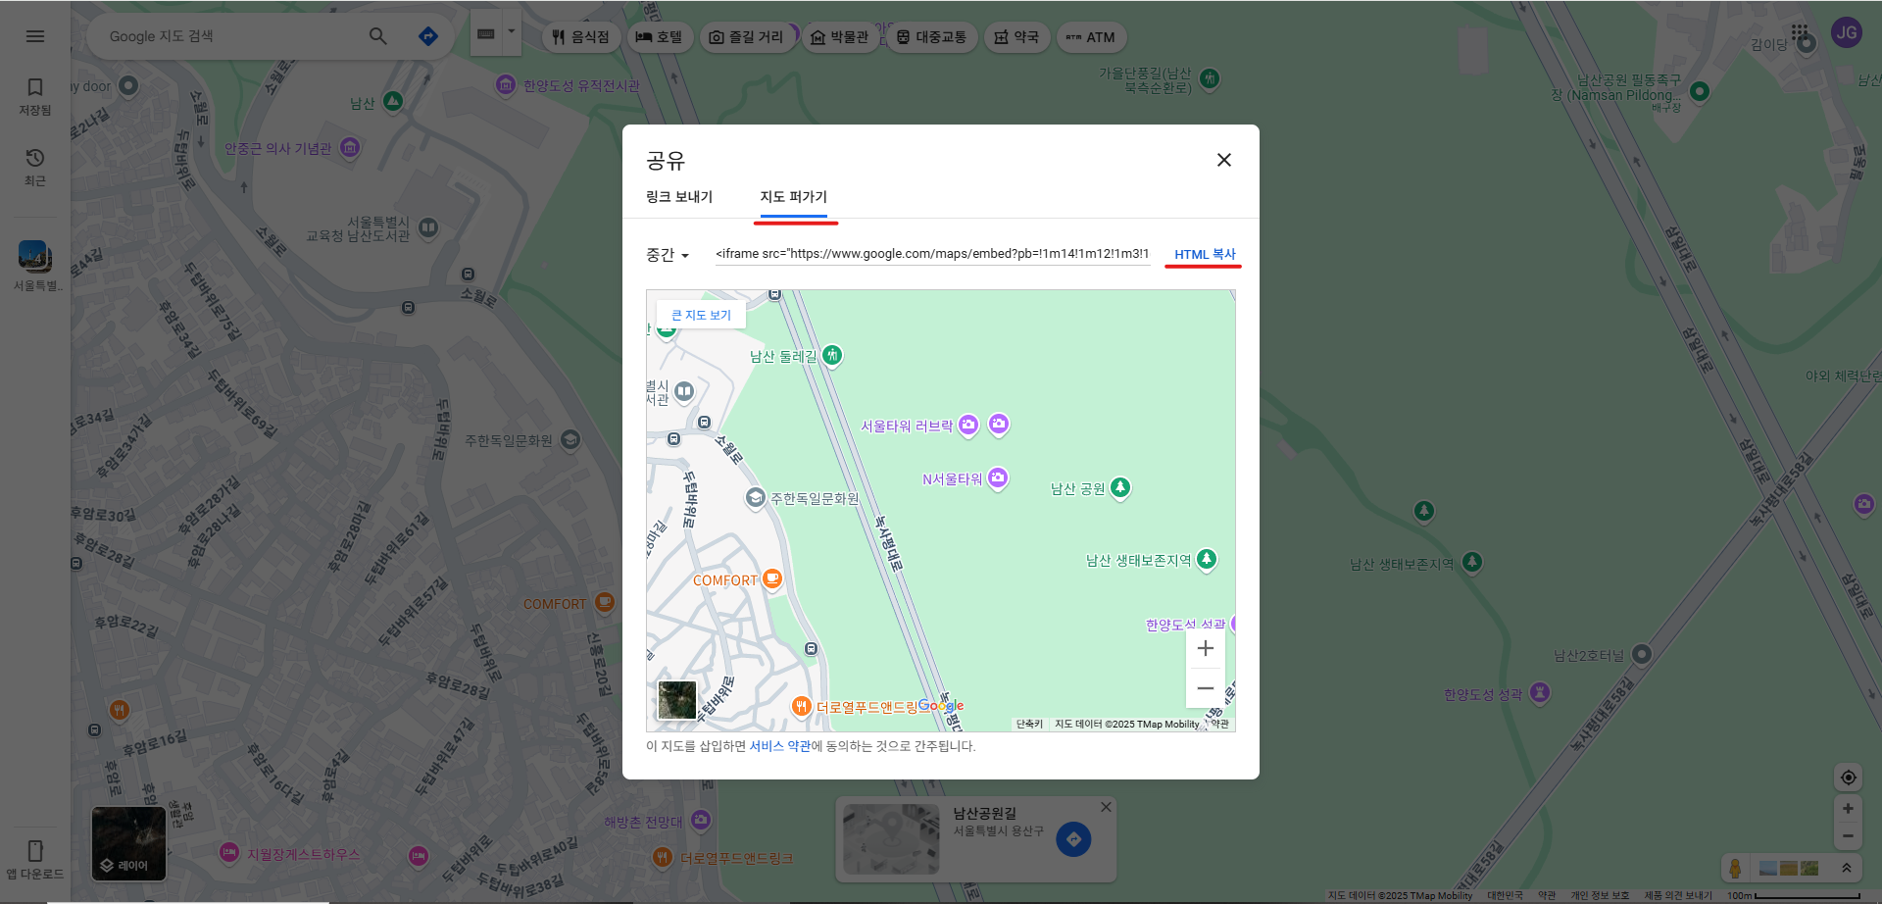Click the 주한독일문화원 pin in preview
This screenshot has width=1882, height=904.
(755, 498)
